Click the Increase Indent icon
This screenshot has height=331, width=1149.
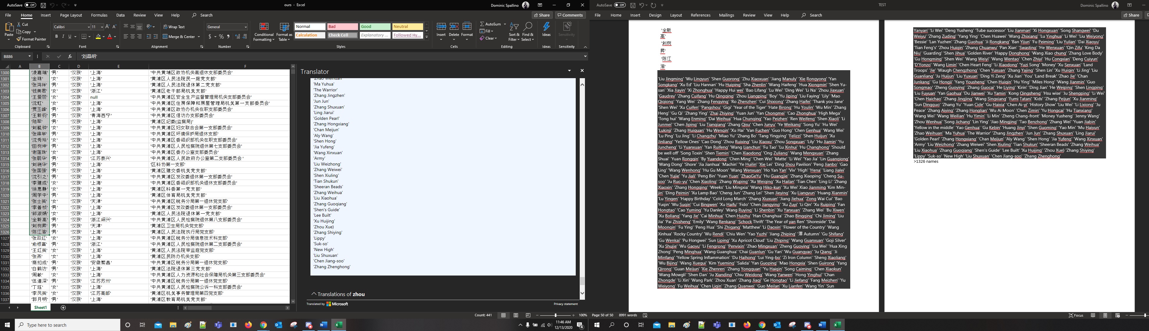pos(156,36)
